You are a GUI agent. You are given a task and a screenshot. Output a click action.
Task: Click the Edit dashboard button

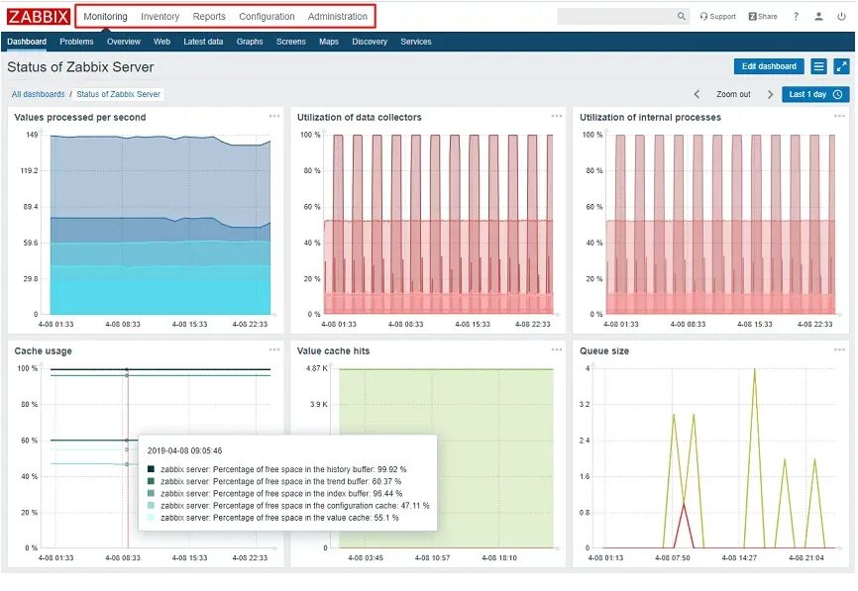coord(769,66)
